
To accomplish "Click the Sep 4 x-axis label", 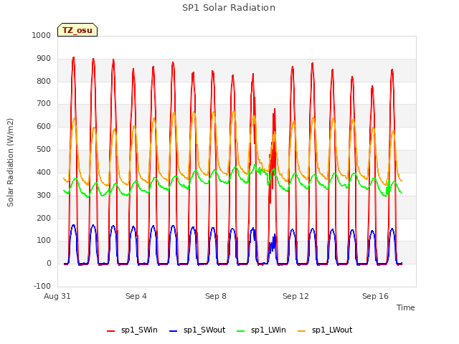I will coord(136,296).
